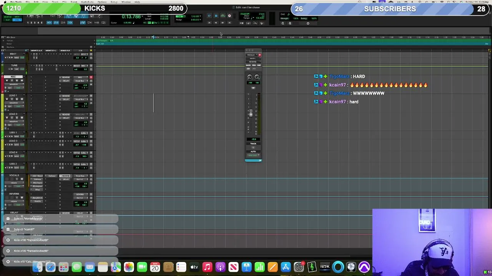Open the REC track waveform view selector

click(14, 84)
